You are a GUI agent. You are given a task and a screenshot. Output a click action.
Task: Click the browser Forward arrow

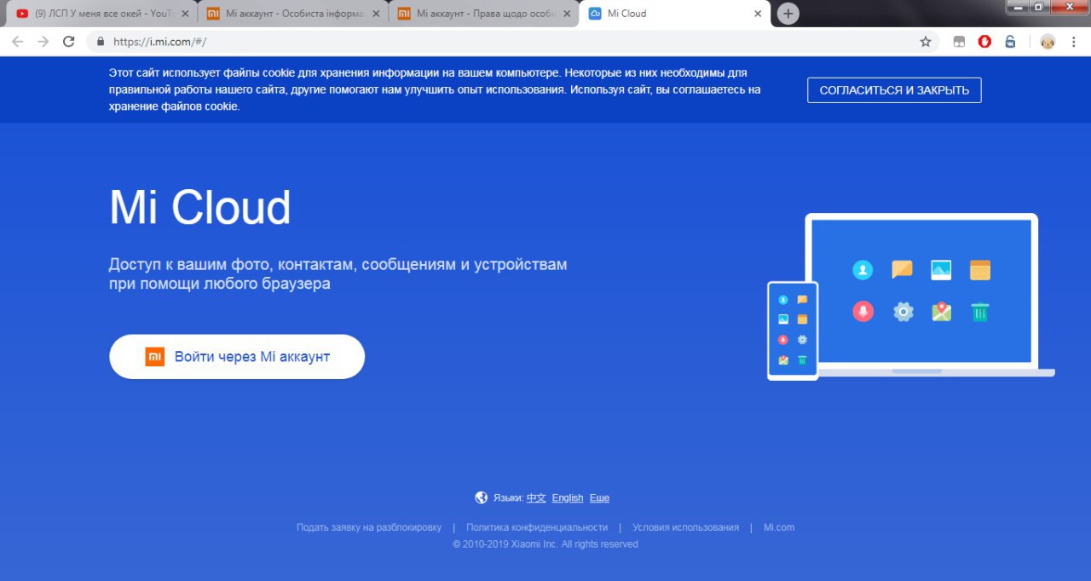(x=43, y=41)
